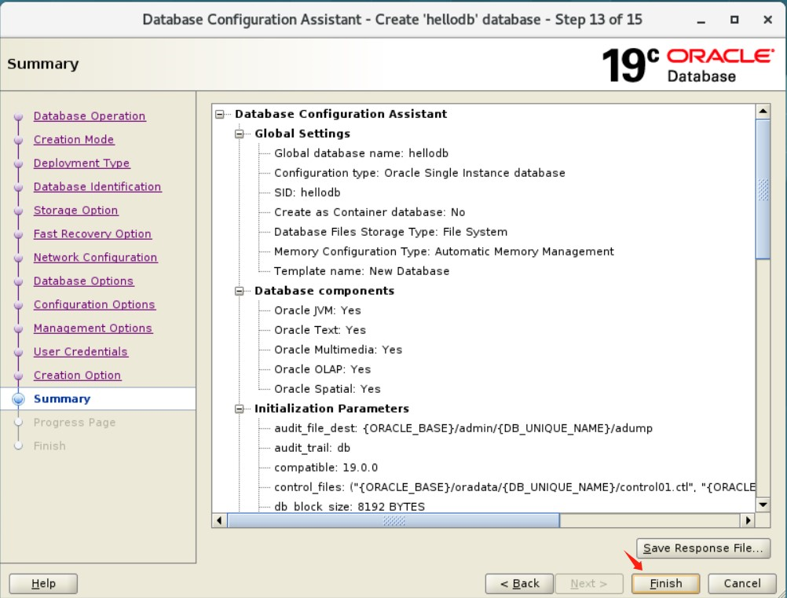Click the vertical scrollbar up arrow
787x598 pixels.
point(763,111)
